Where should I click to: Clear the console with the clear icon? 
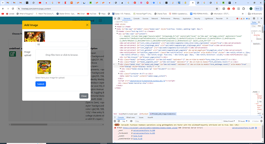pyautogui.click(x=119, y=121)
